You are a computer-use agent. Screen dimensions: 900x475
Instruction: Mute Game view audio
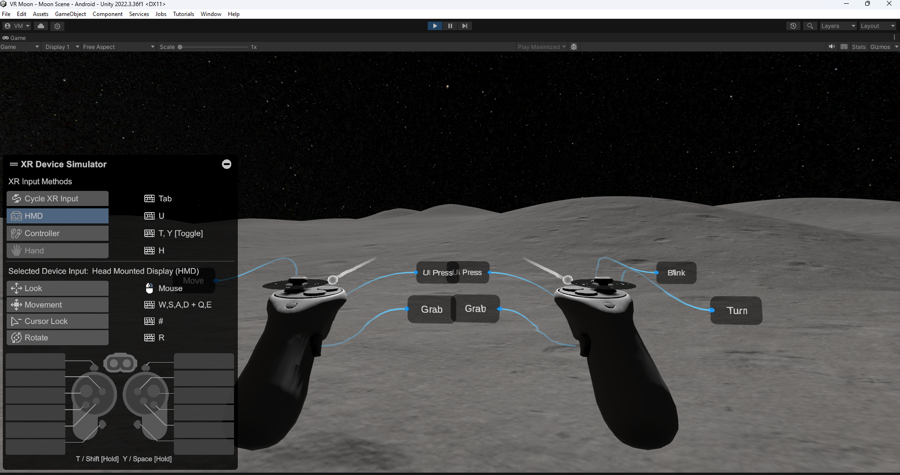(x=831, y=47)
